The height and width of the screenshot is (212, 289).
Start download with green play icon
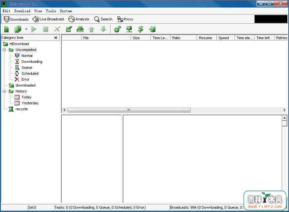click(34, 29)
